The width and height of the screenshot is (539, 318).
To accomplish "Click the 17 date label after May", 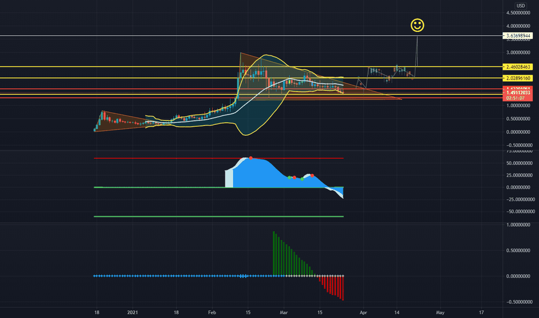I will pyautogui.click(x=481, y=312).
